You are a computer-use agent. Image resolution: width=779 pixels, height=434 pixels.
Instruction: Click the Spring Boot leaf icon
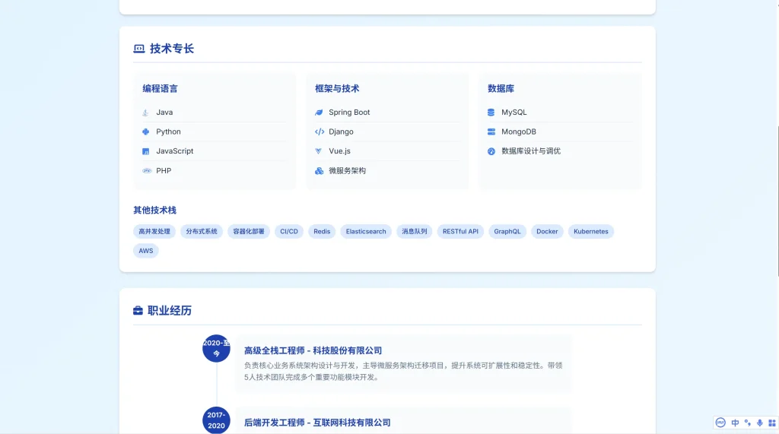point(319,112)
